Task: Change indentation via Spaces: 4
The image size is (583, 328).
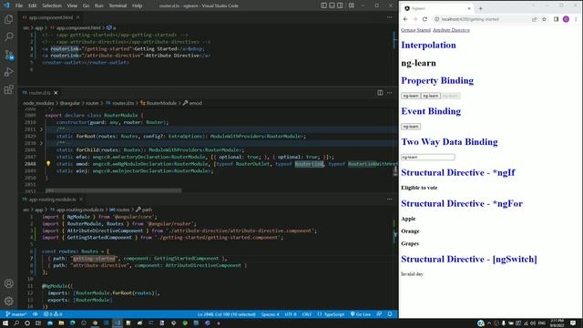Action: 270,314
